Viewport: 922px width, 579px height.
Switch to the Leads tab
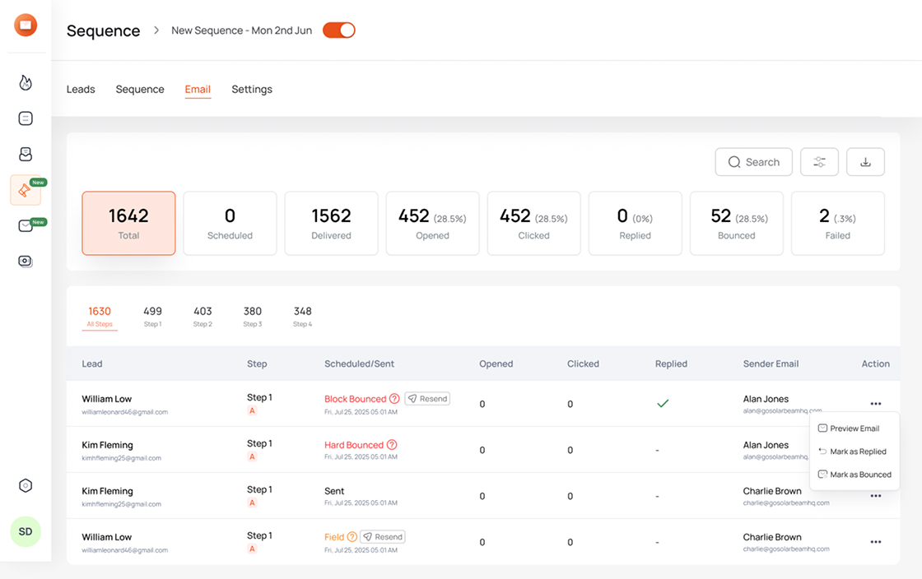coord(81,89)
